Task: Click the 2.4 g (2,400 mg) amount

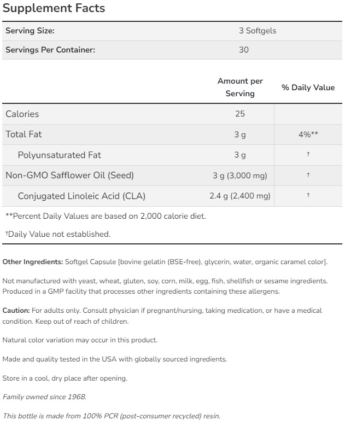Action: pos(240,196)
